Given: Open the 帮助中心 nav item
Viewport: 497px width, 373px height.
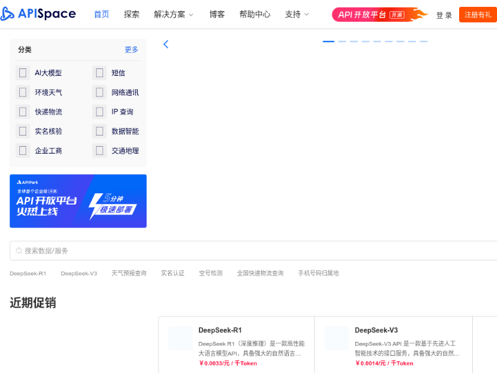Looking at the screenshot, I should pos(255,14).
